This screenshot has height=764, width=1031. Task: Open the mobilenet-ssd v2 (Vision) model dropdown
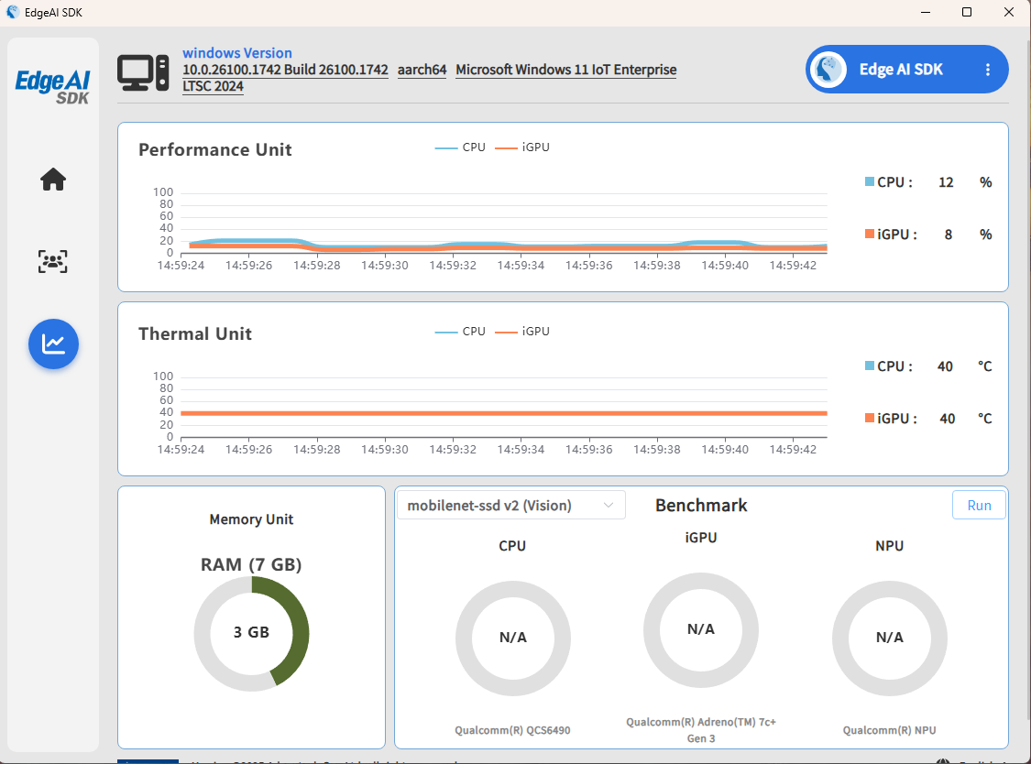[x=510, y=504]
